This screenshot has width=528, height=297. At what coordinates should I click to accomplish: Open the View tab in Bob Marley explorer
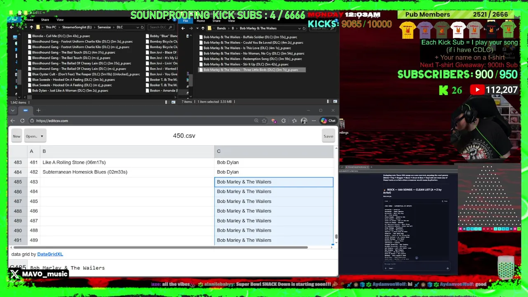click(231, 21)
